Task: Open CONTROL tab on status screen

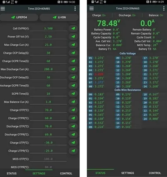Action: tap(155, 173)
